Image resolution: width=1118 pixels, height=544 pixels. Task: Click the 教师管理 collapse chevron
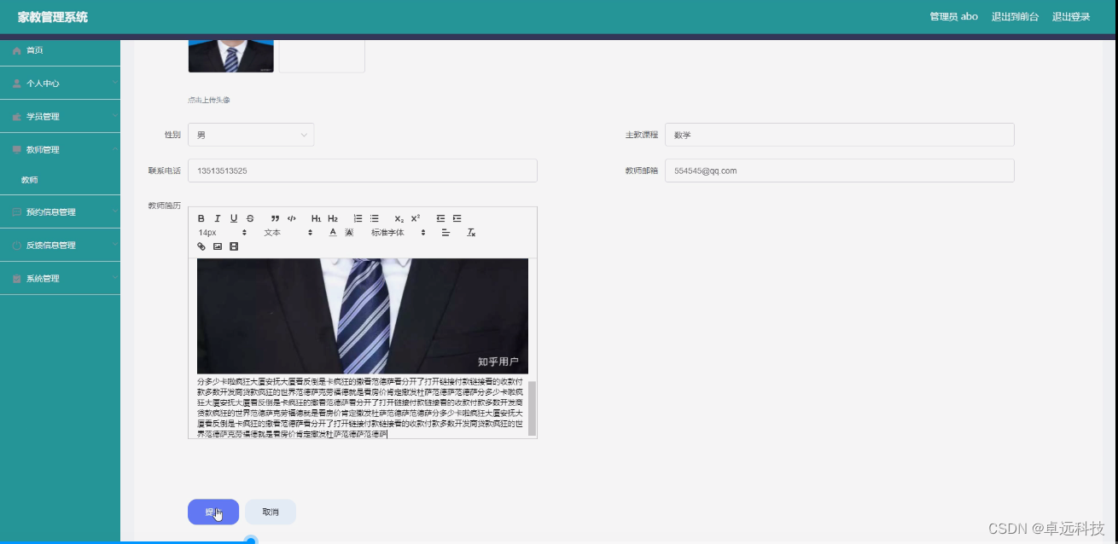click(x=114, y=148)
